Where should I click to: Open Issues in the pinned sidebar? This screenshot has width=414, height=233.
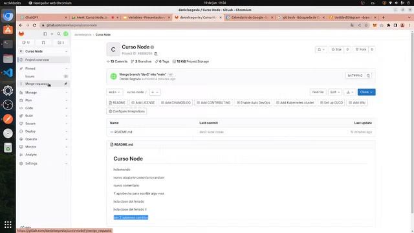click(x=43, y=76)
